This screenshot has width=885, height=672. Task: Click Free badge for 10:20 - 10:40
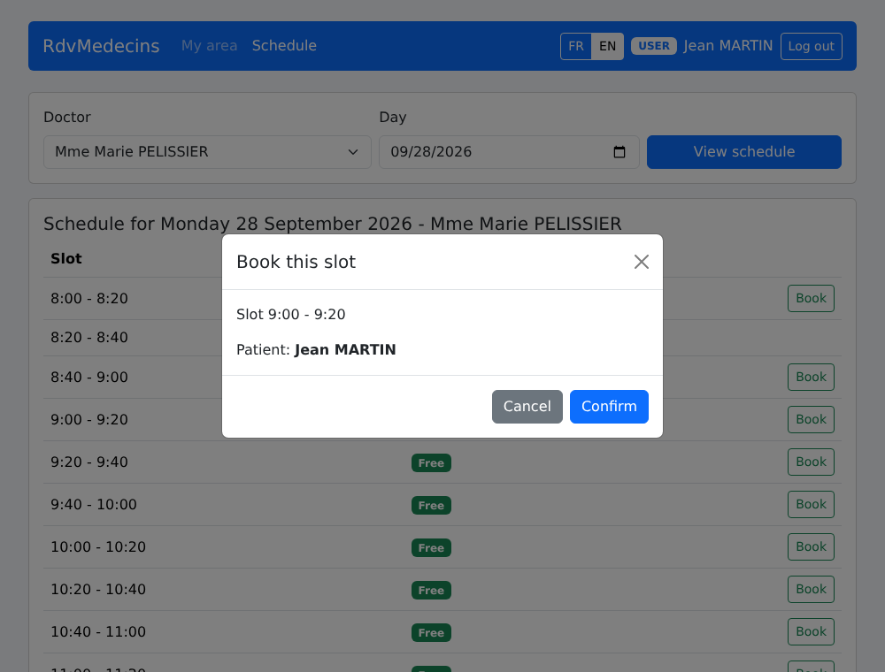pos(431,591)
